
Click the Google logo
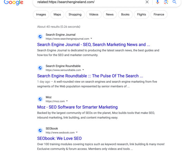point(13,2)
